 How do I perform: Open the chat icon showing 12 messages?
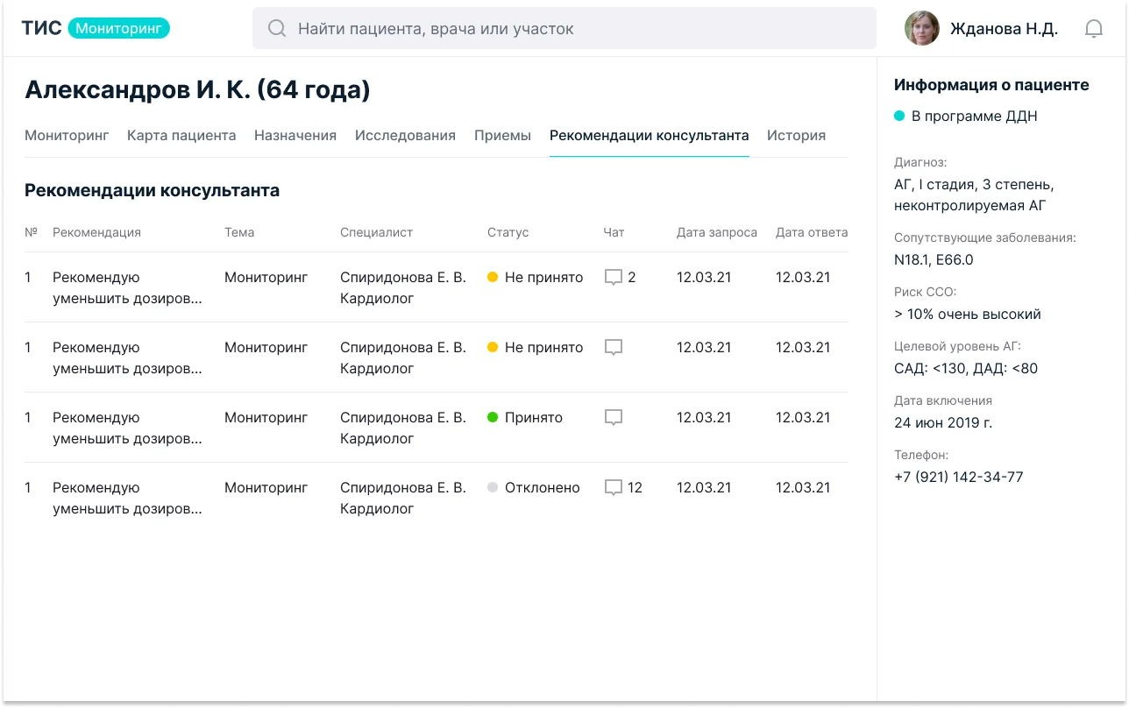pyautogui.click(x=614, y=488)
